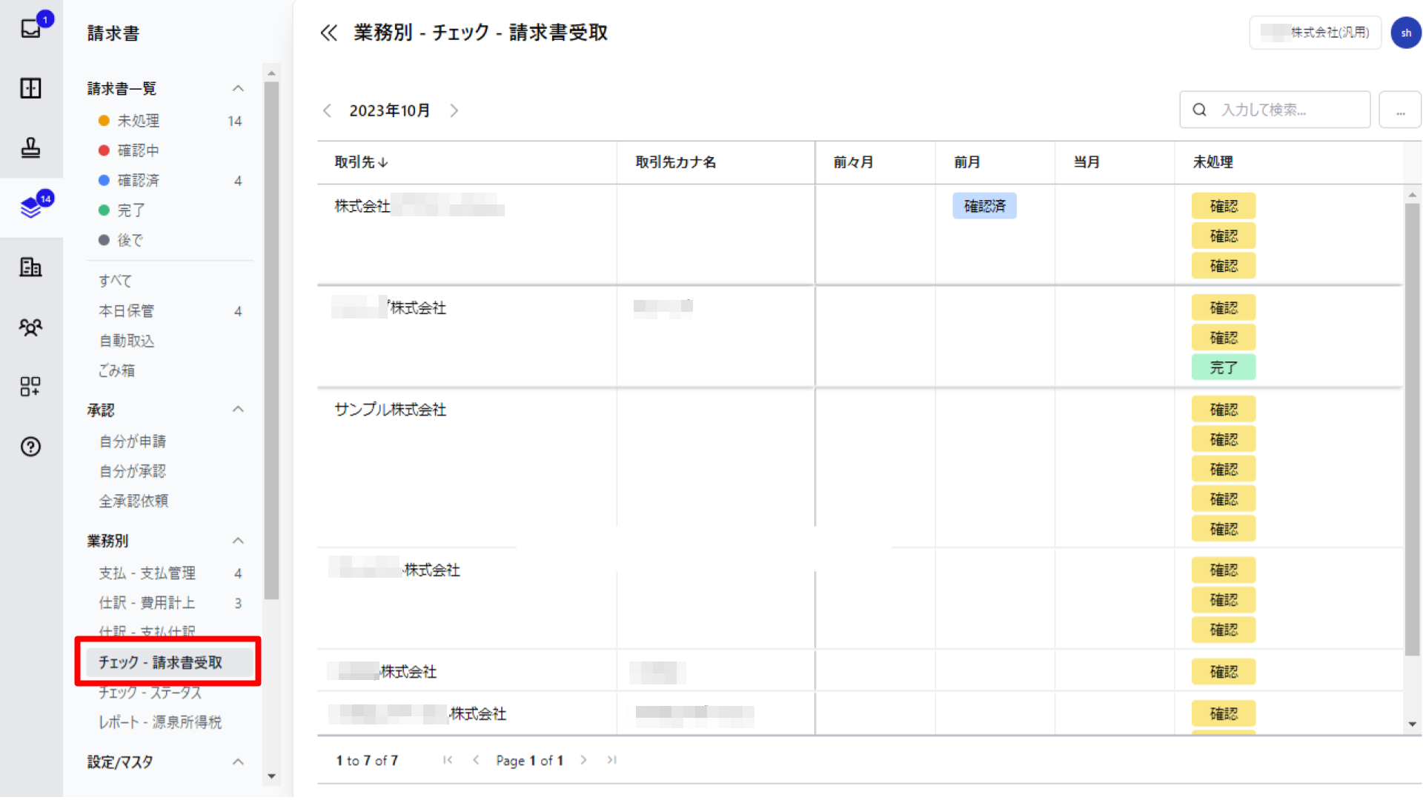This screenshot has width=1423, height=800.
Task: Click the first 確認 badge in top row
Action: coord(1224,206)
